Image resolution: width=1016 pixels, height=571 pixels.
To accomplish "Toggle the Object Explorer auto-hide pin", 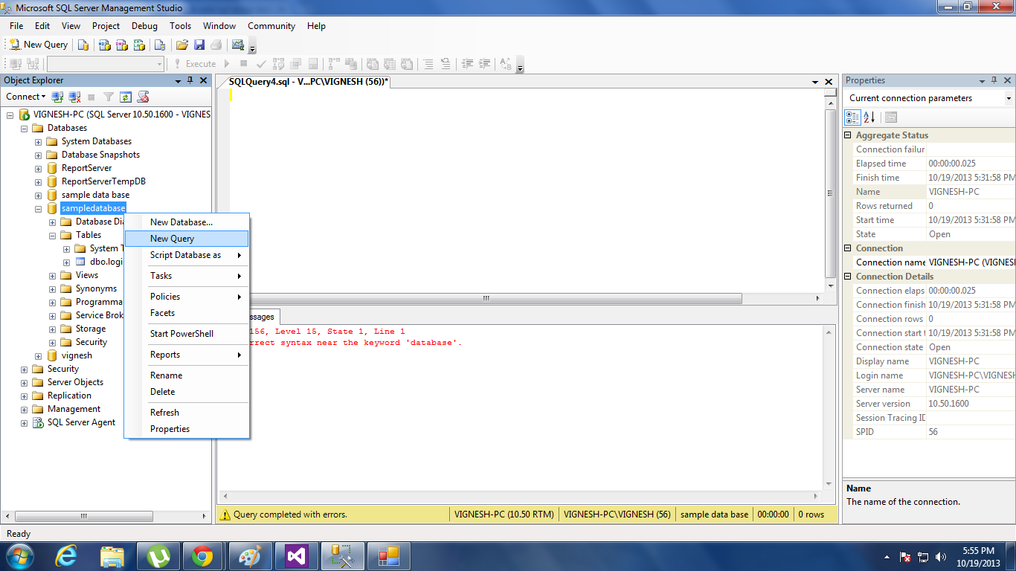I will click(x=190, y=80).
